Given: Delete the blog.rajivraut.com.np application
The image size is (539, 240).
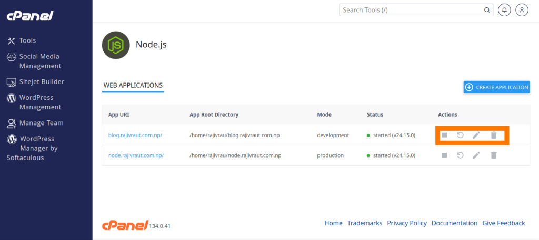Looking at the screenshot, I should point(494,135).
